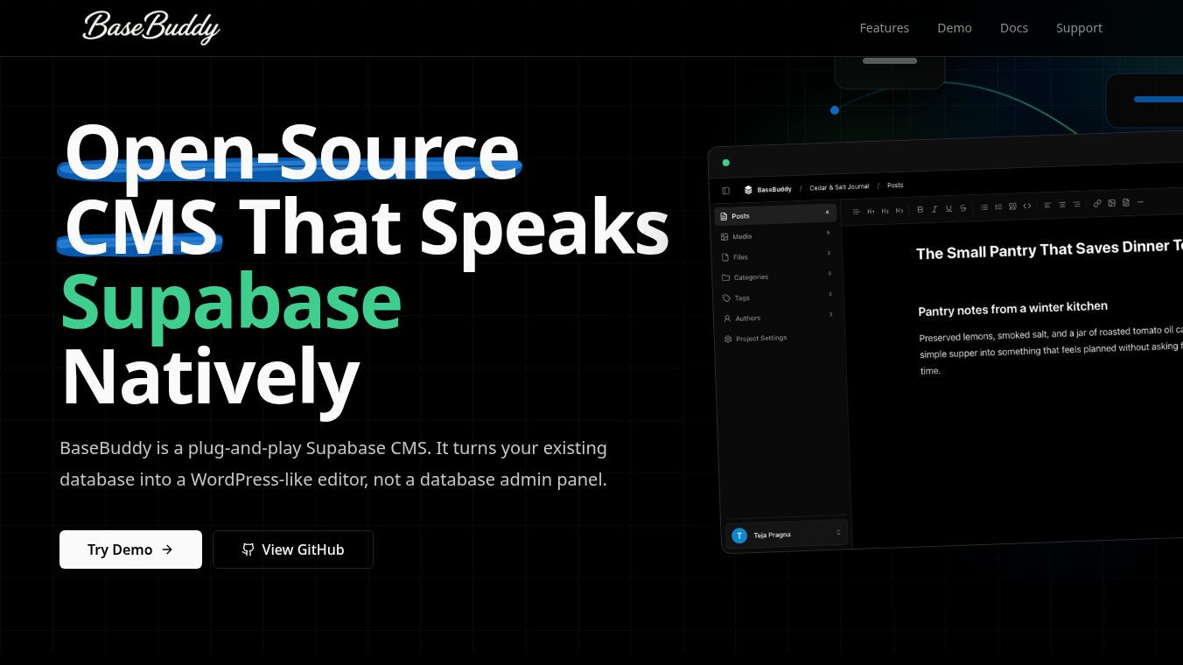Viewport: 1183px width, 665px height.
Task: Click the Try Demo button
Action: (x=130, y=549)
